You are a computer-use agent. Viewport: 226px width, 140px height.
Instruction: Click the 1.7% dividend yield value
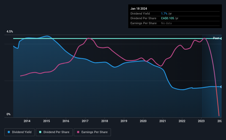click(164, 14)
